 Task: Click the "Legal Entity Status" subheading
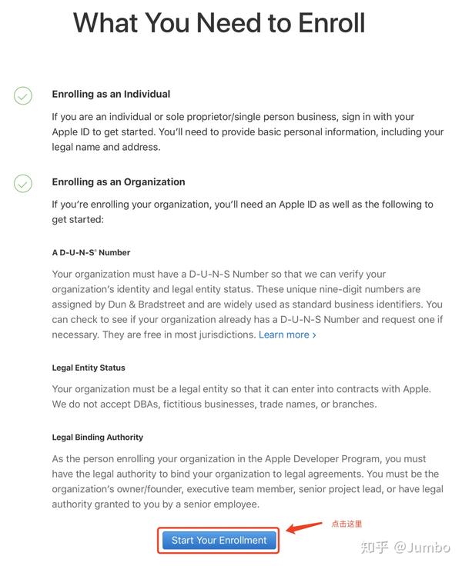point(89,368)
